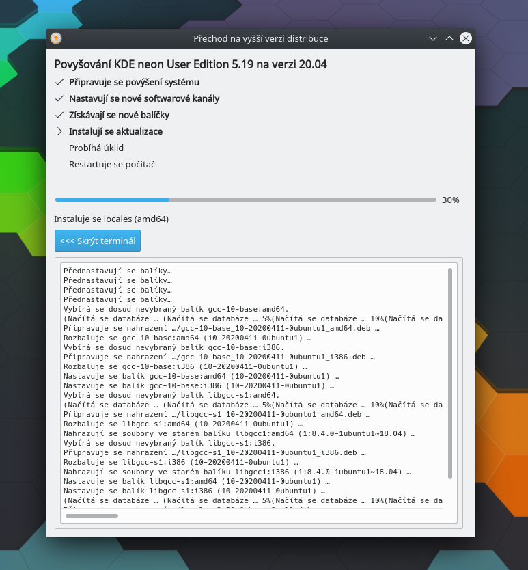
Task: Click the window title Přechod na vyšší verzi distribuce
Action: tap(260, 38)
